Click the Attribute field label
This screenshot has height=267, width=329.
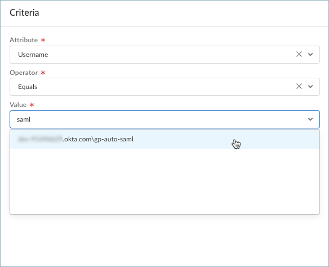pos(24,40)
